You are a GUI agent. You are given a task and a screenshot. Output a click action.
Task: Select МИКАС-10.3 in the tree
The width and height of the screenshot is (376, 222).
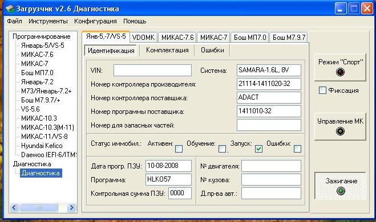(x=39, y=118)
